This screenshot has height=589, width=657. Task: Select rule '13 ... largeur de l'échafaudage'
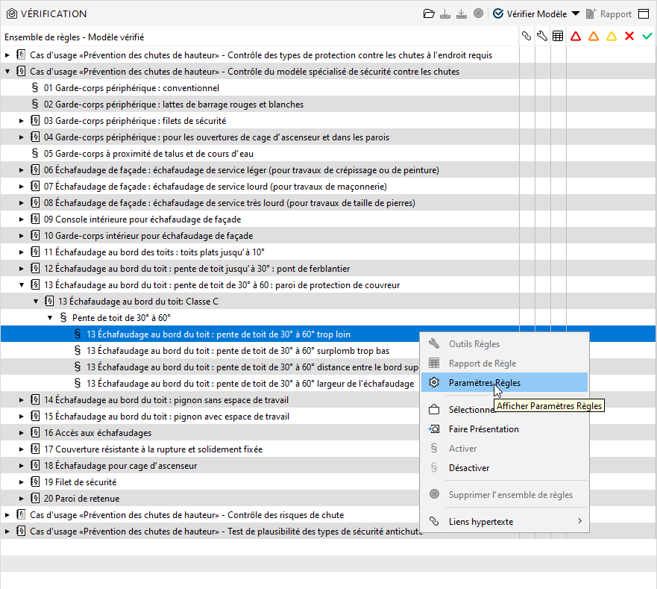(x=250, y=384)
